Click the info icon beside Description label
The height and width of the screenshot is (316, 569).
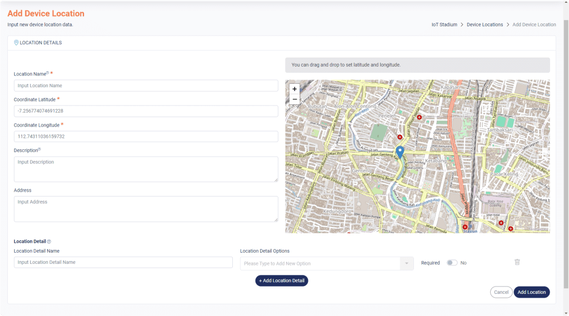pos(39,149)
